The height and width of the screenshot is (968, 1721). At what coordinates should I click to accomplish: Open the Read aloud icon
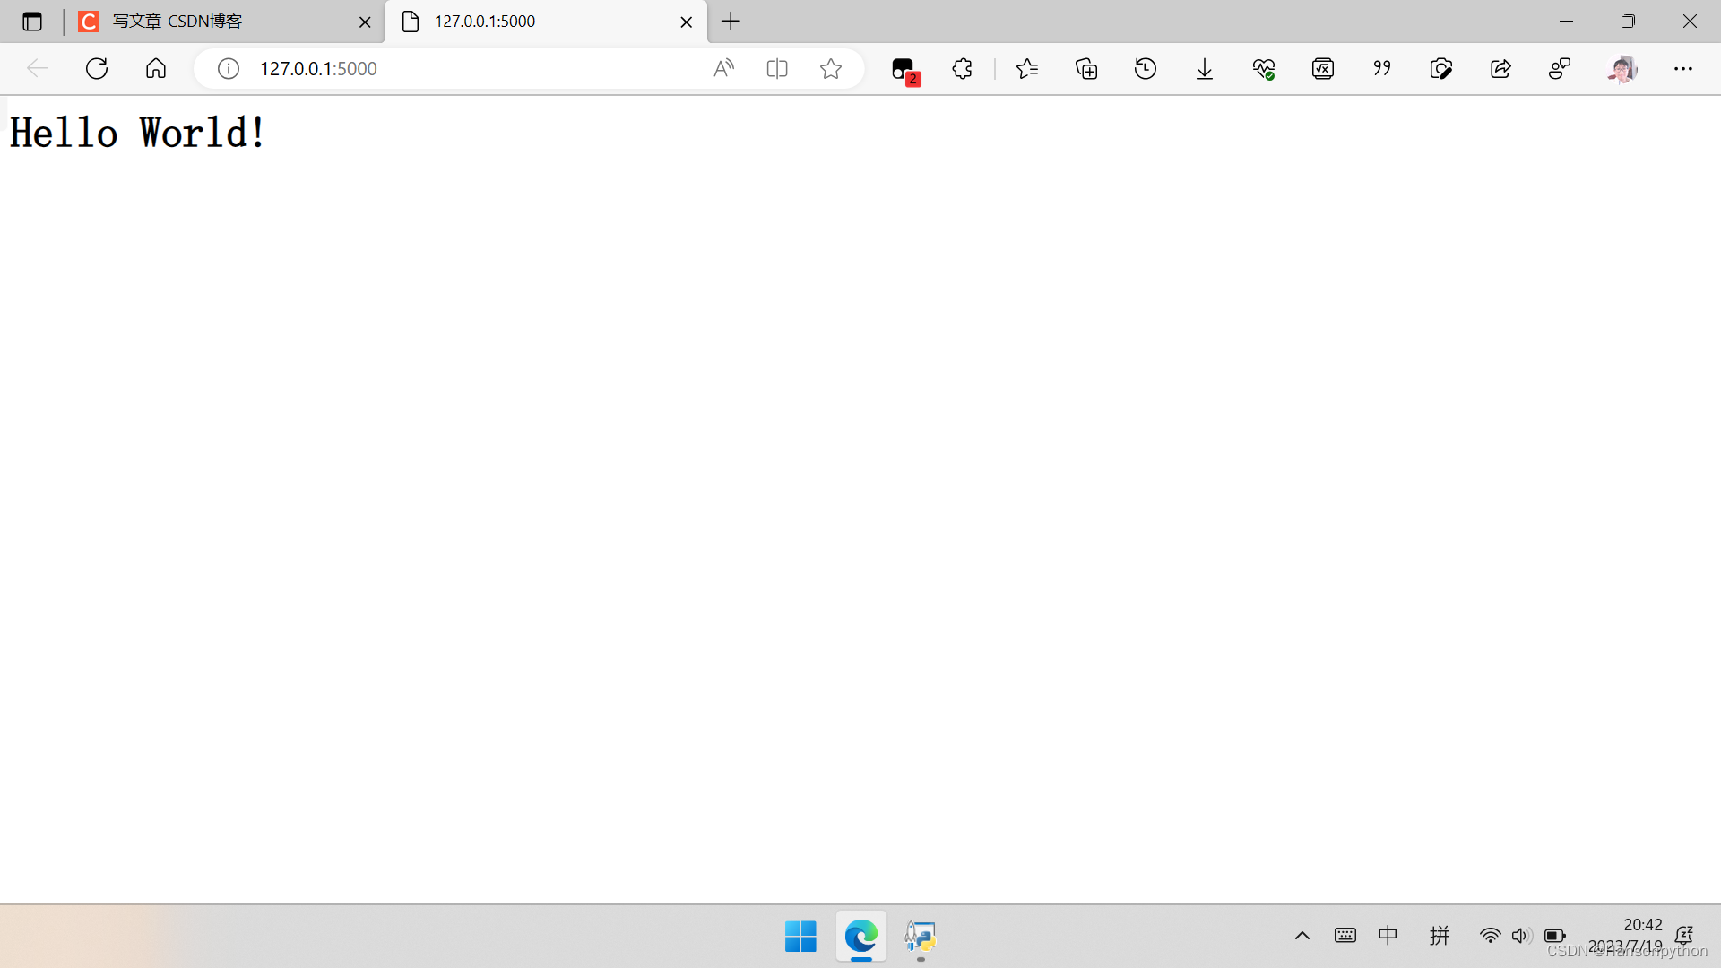[723, 69]
